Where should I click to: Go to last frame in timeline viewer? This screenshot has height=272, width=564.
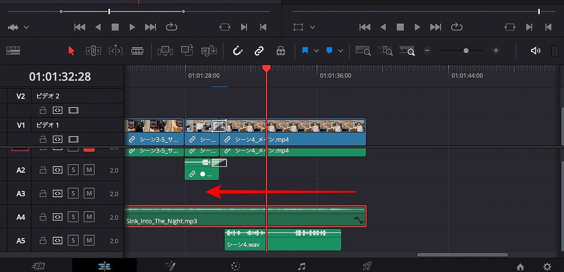click(x=435, y=27)
